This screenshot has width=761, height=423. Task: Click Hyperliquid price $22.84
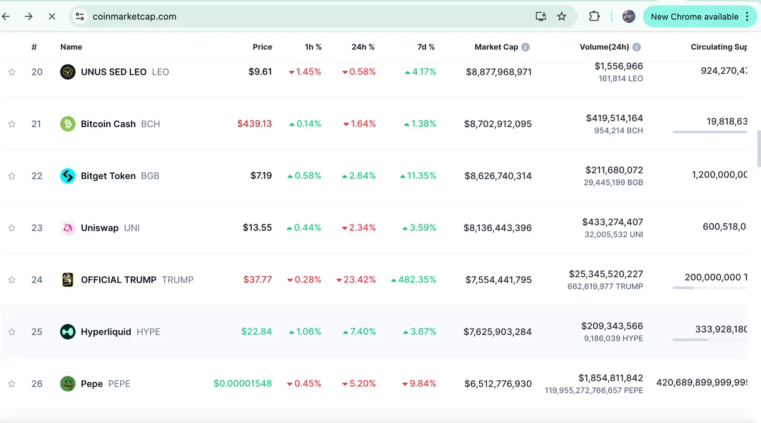coord(257,332)
